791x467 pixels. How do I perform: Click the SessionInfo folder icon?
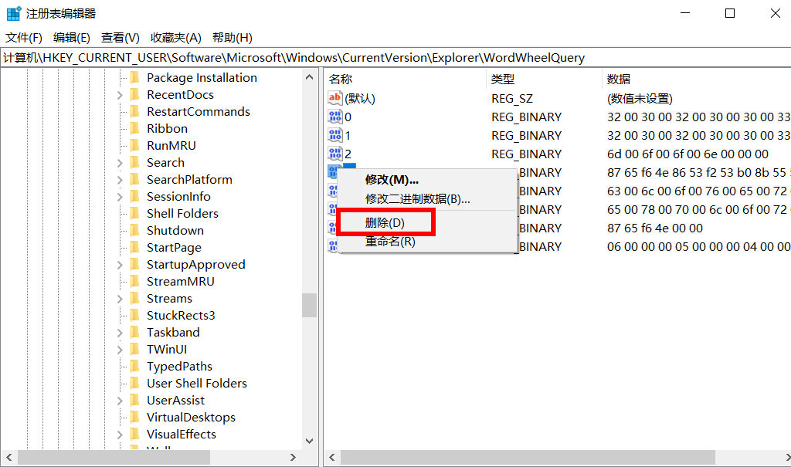[x=134, y=196]
